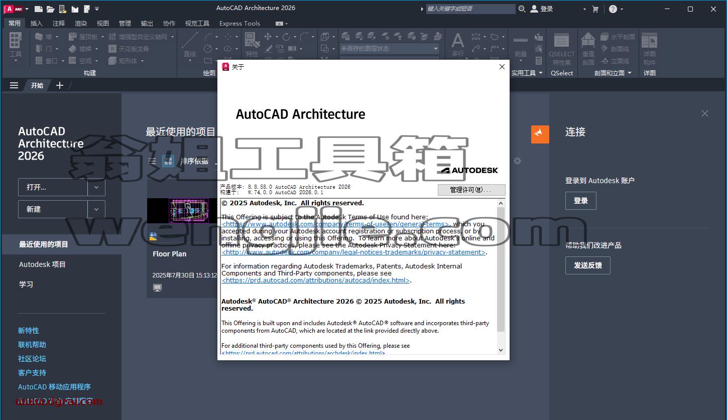
Task: Open the privacy-statement hyperlink
Action: tap(353, 252)
